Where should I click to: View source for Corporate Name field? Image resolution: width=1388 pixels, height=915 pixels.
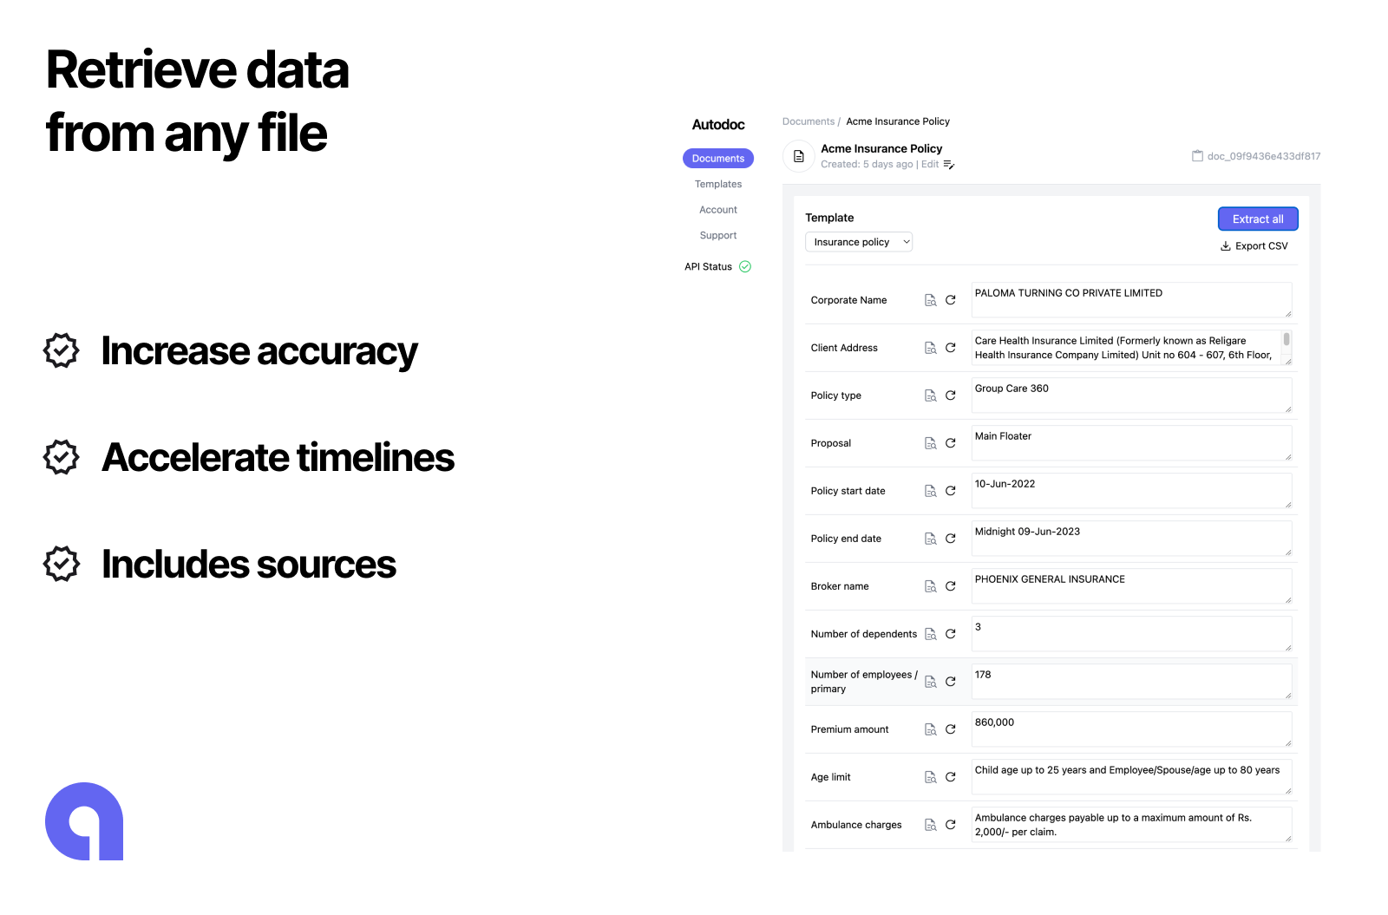click(x=930, y=300)
